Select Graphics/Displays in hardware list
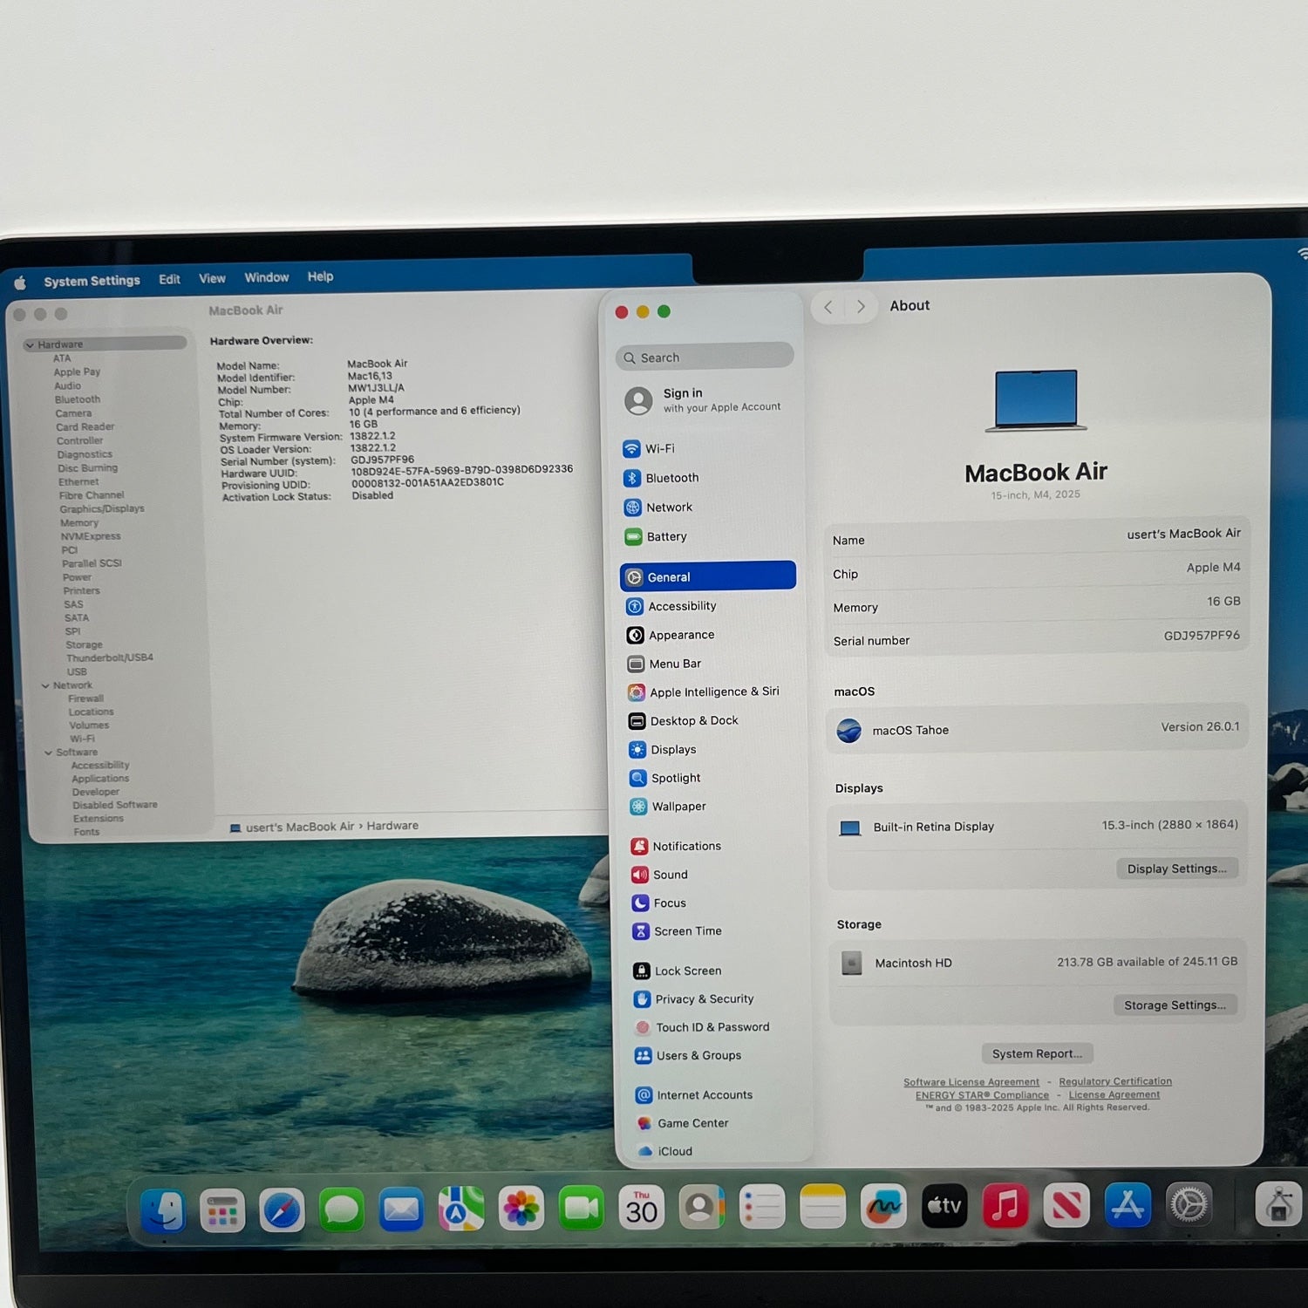Viewport: 1308px width, 1308px height. coord(101,509)
